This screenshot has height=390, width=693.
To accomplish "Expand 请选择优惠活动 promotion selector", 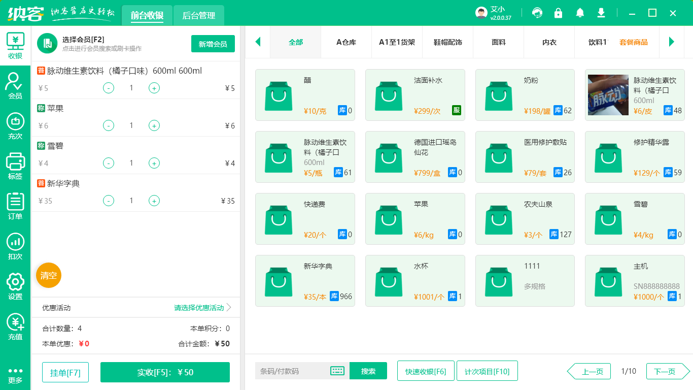I will [202, 308].
